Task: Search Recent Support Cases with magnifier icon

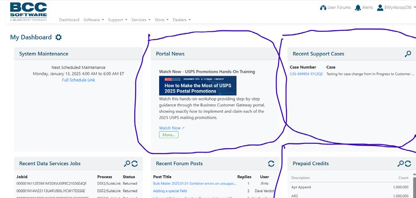Action: 408,54
